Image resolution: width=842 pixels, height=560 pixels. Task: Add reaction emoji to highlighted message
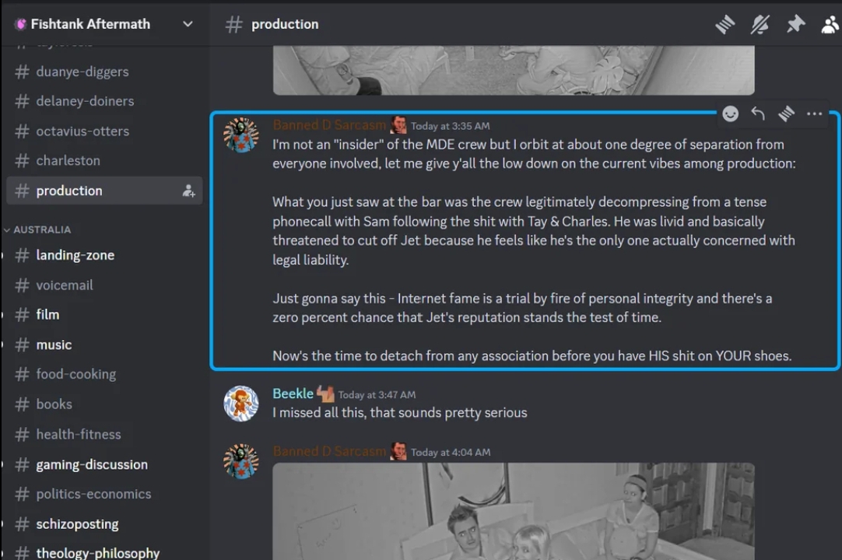(730, 114)
